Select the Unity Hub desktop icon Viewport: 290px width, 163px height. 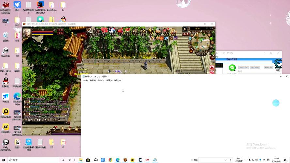click(6, 52)
